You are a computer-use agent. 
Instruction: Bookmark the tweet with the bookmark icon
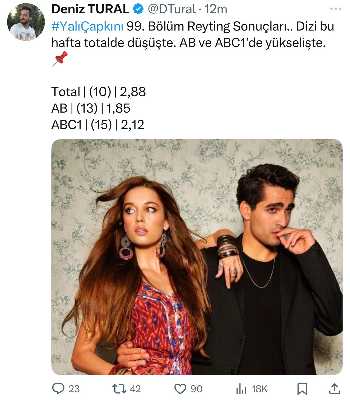pos(302,389)
